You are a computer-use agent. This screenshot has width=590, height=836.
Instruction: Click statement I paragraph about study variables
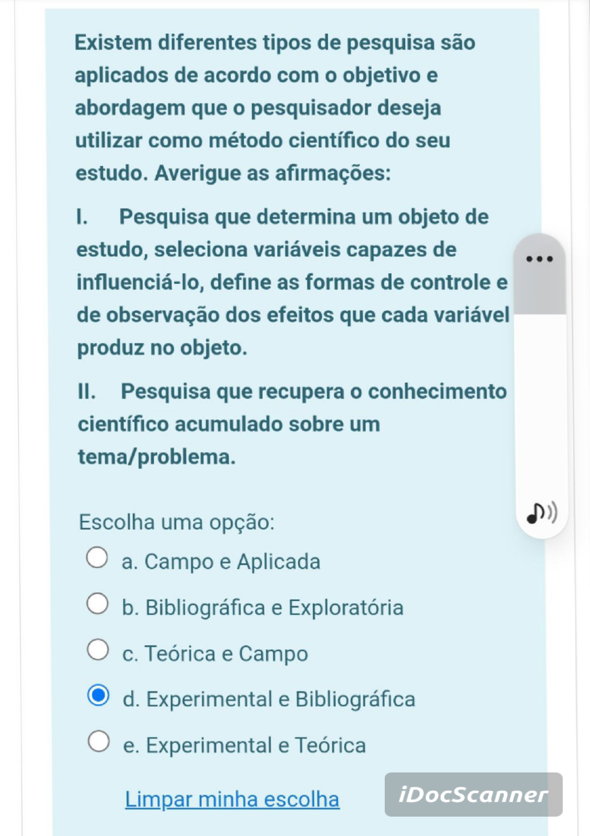click(293, 282)
